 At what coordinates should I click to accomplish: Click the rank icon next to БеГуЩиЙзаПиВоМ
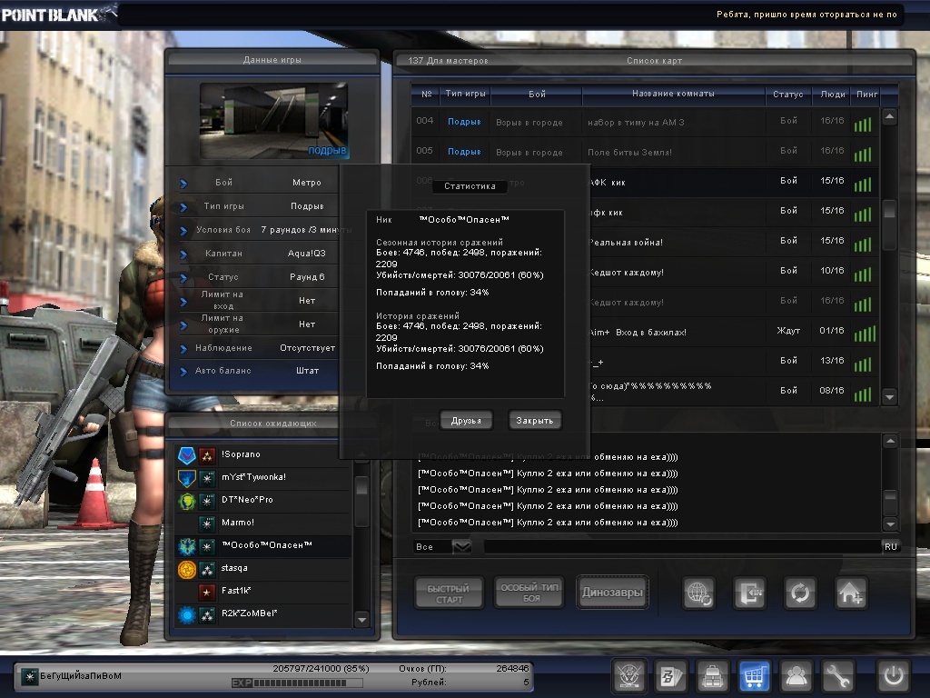coord(30,676)
